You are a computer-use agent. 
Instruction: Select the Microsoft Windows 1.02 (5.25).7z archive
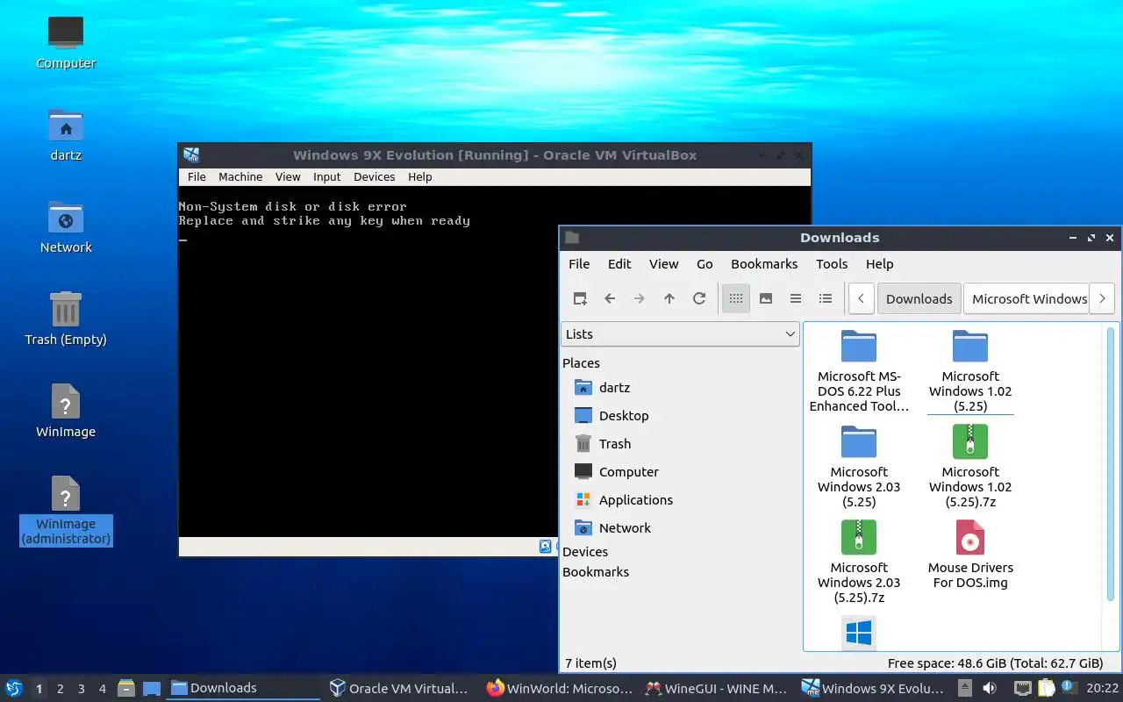click(970, 467)
